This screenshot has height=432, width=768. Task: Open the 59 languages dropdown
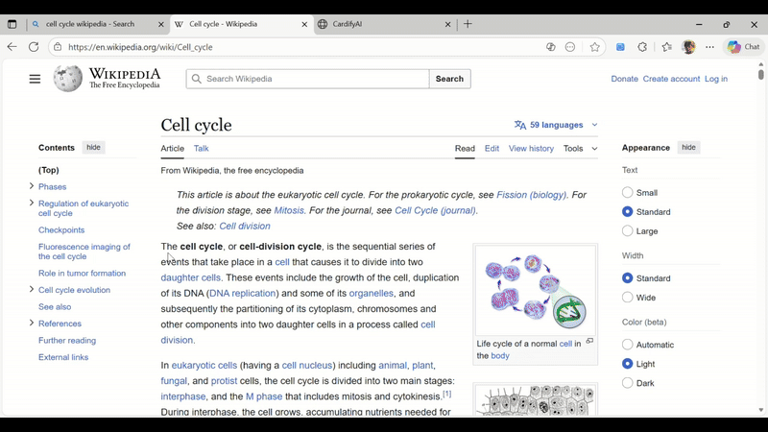click(556, 125)
